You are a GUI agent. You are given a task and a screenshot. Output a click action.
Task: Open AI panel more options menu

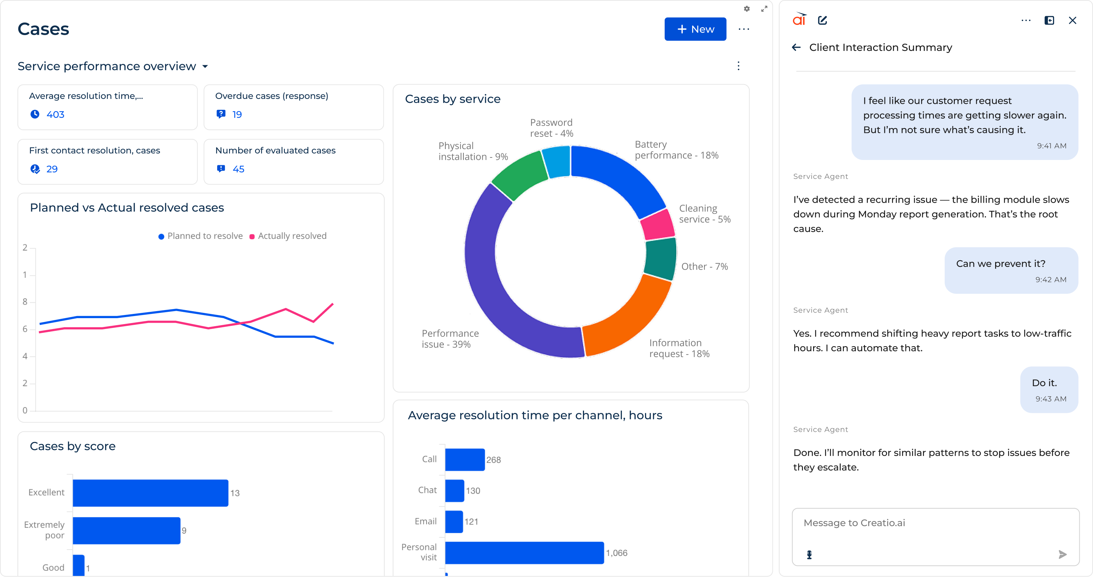[1026, 20]
